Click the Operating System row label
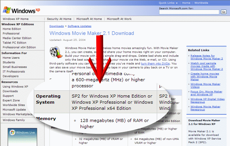The height and width of the screenshot is (146, 230). 48,99
